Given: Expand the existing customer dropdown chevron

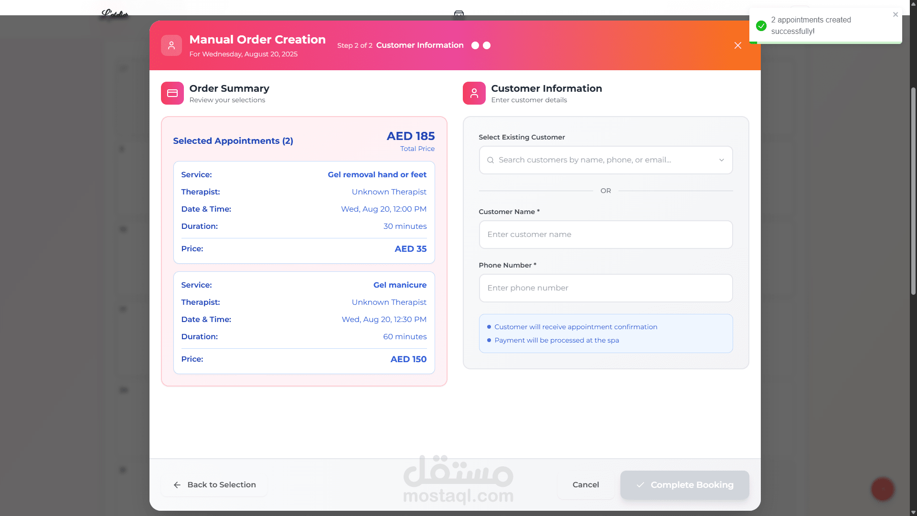Looking at the screenshot, I should click(x=721, y=160).
